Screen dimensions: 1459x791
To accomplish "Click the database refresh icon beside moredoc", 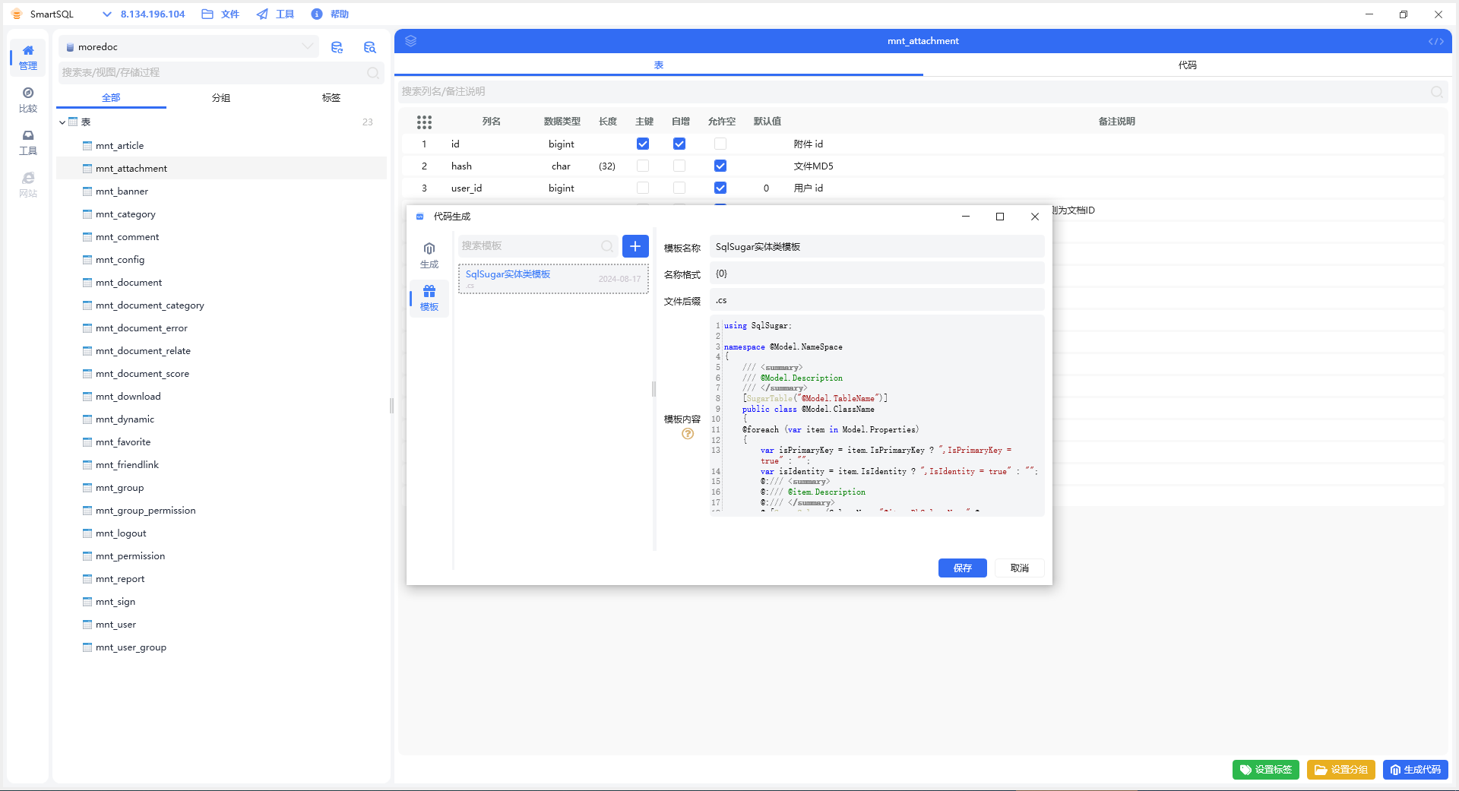I will pos(337,47).
